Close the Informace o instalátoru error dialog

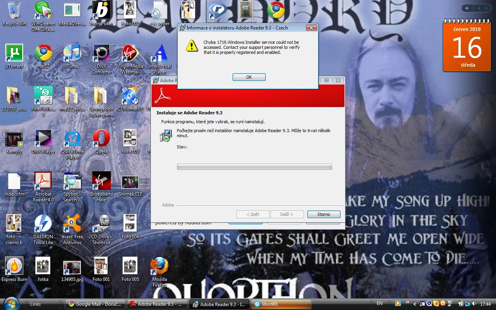[x=311, y=28]
